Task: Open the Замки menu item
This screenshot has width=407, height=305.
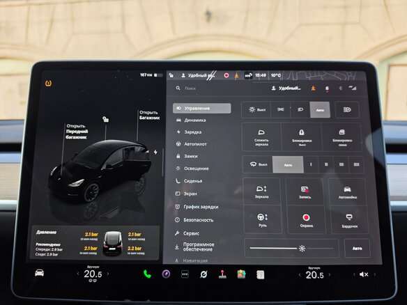Action: 187,156
